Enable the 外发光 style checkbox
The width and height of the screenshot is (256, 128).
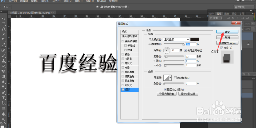pyautogui.click(x=123, y=85)
